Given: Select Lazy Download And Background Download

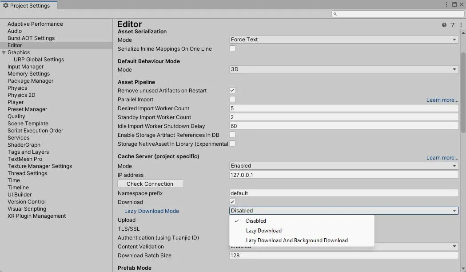Looking at the screenshot, I should pyautogui.click(x=297, y=240).
